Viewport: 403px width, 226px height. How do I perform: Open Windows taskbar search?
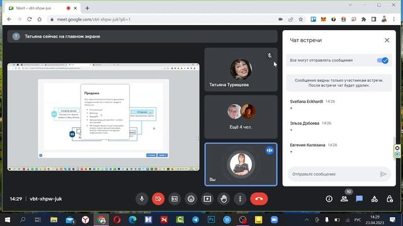click(x=23, y=220)
